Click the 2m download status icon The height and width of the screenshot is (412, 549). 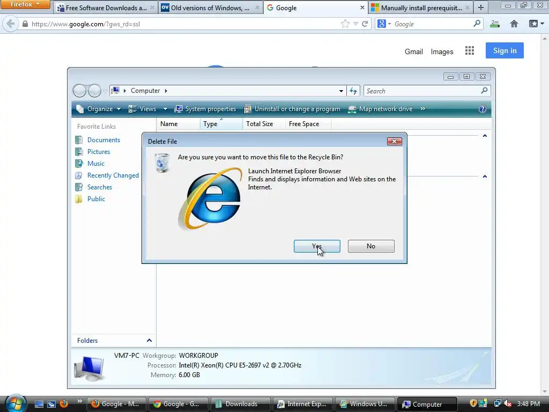click(495, 24)
